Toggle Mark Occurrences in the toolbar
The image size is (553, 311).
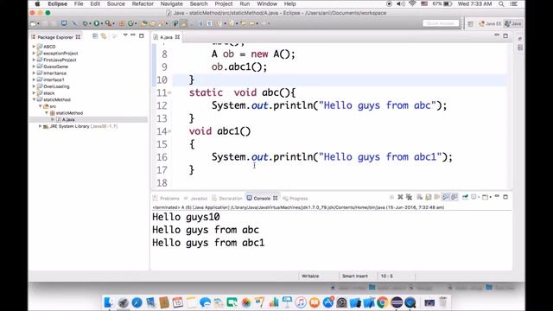(183, 23)
